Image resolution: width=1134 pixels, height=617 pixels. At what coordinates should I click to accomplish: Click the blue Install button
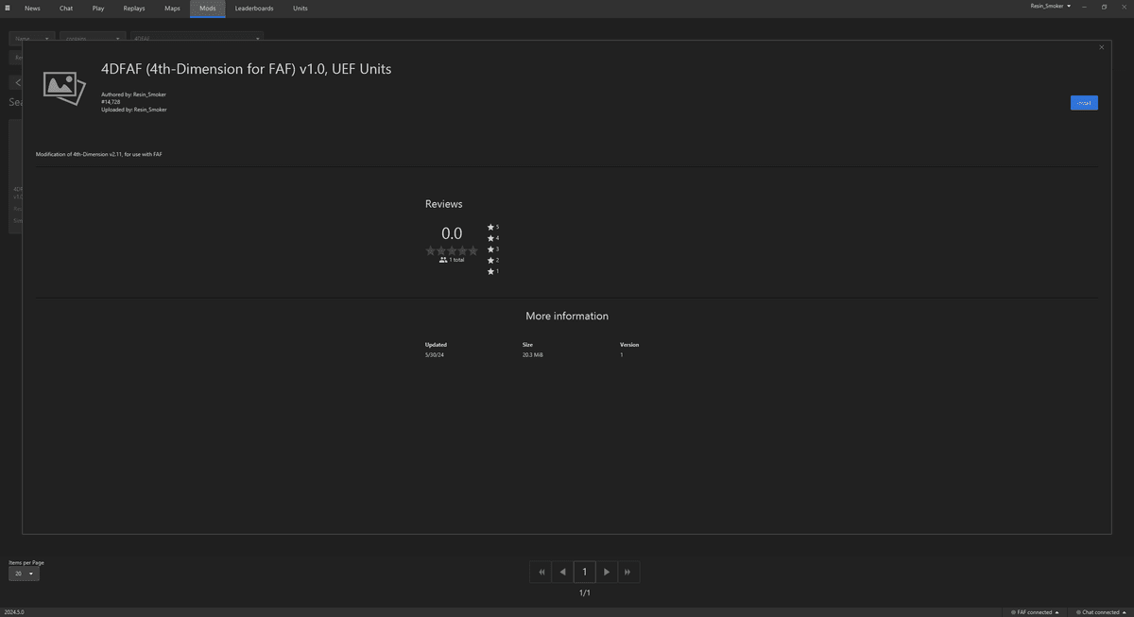[1084, 103]
